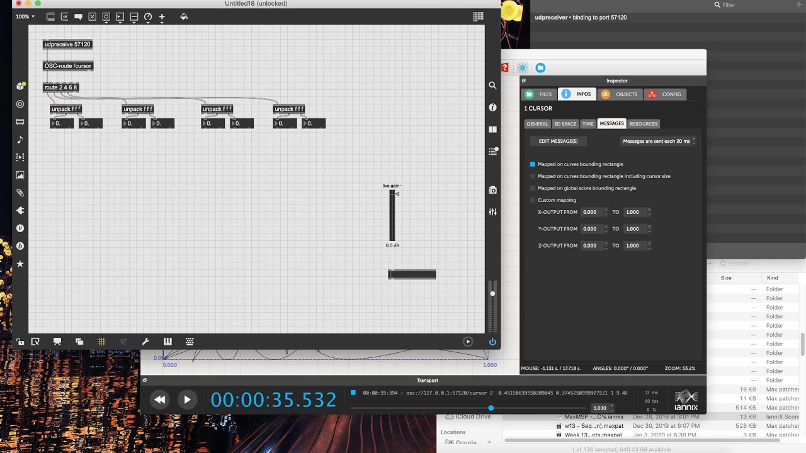806x453 pixels.
Task: Open the RESOURCES sub-tab
Action: click(x=644, y=124)
